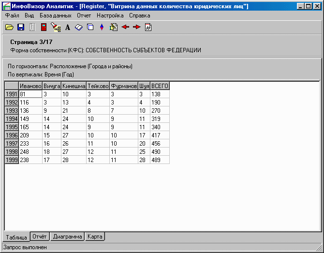Select the 1993 row header
Viewport: 324px width, 253px height.
point(12,111)
